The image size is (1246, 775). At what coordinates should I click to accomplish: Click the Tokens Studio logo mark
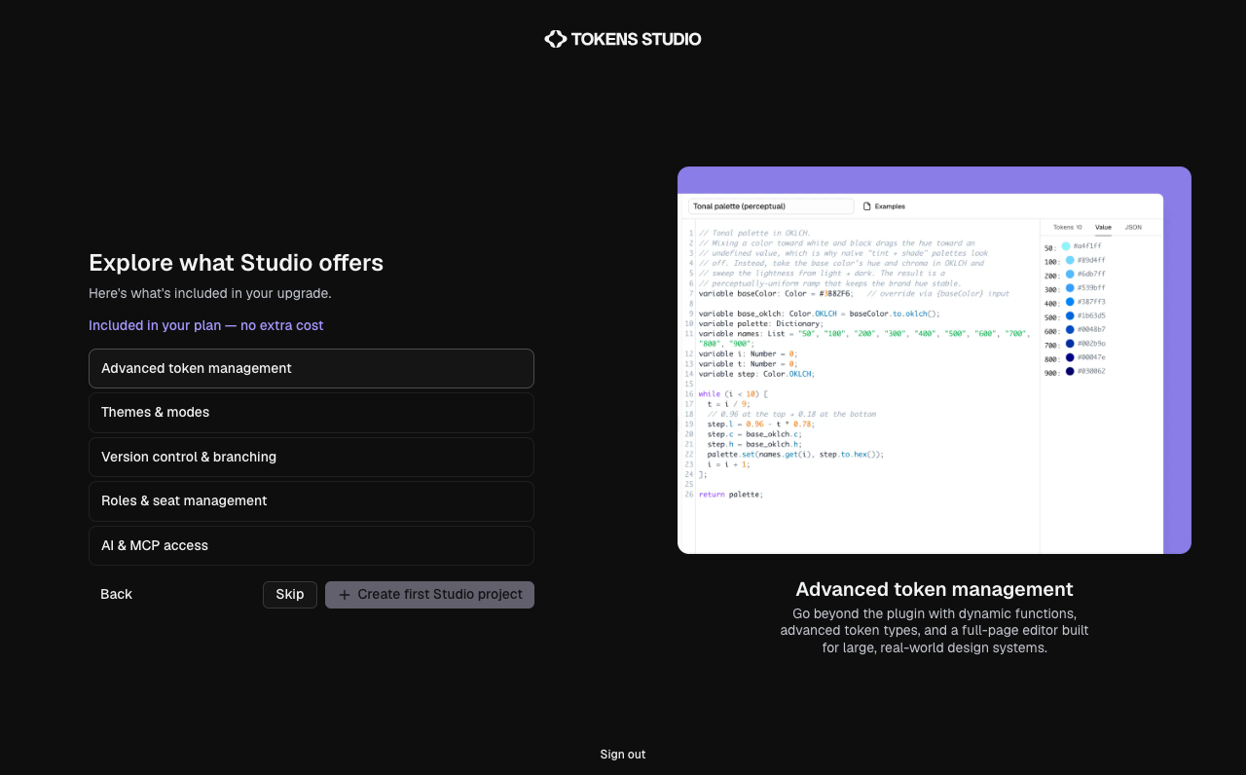coord(555,39)
